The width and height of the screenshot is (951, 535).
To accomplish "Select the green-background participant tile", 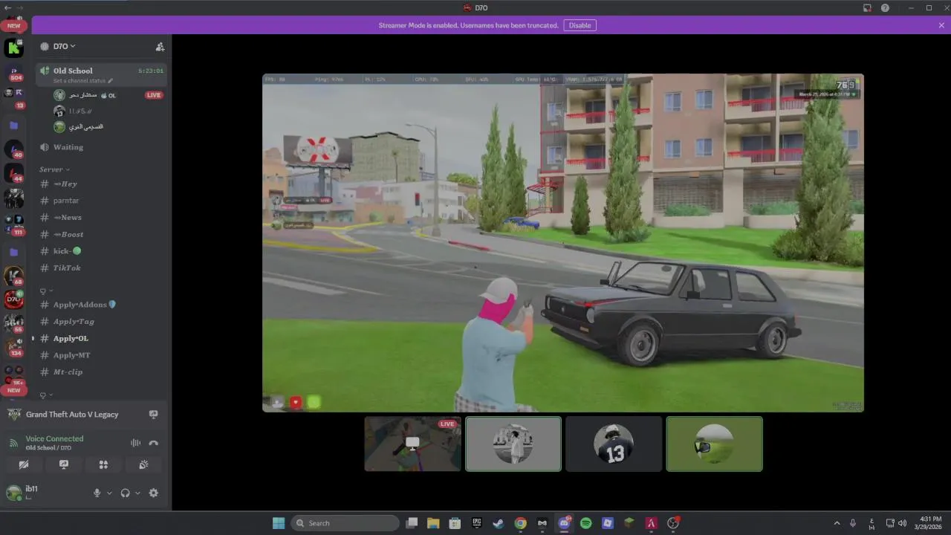I will 714,444.
